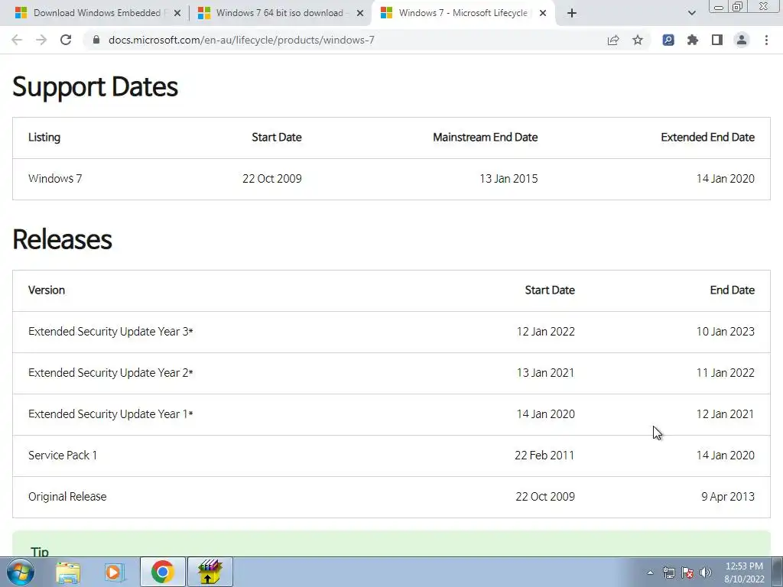View site lock security info
Viewport: 783px width, 587px height.
coord(96,40)
